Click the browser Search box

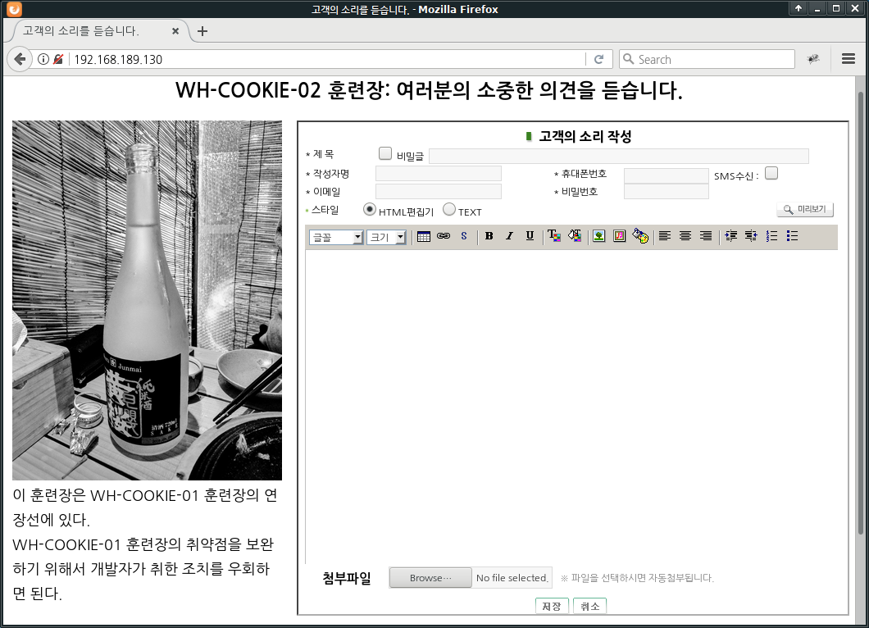pyautogui.click(x=707, y=59)
